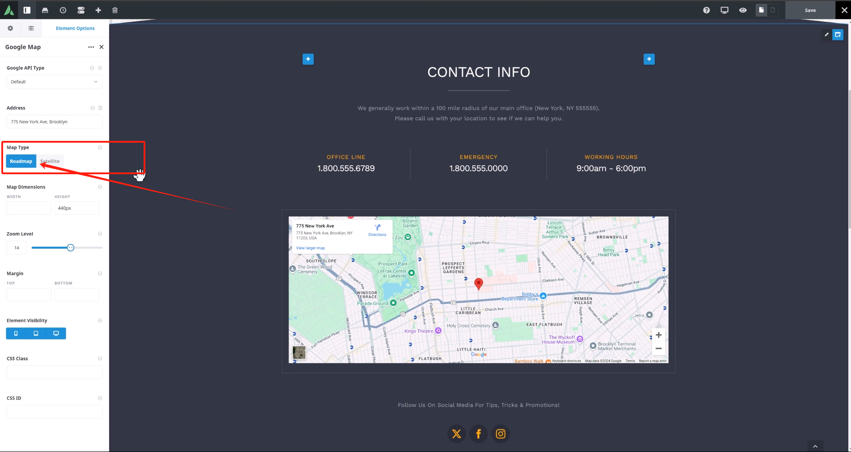This screenshot has height=452, width=851.
Task: Toggle the sidebar panel icon in toolbar
Action: click(x=27, y=10)
